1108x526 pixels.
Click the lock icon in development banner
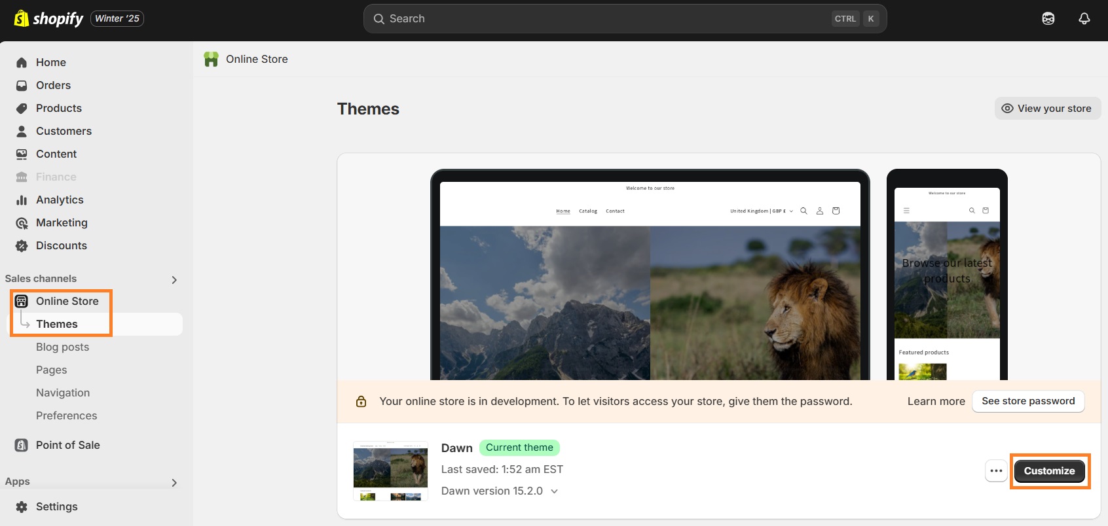point(361,402)
